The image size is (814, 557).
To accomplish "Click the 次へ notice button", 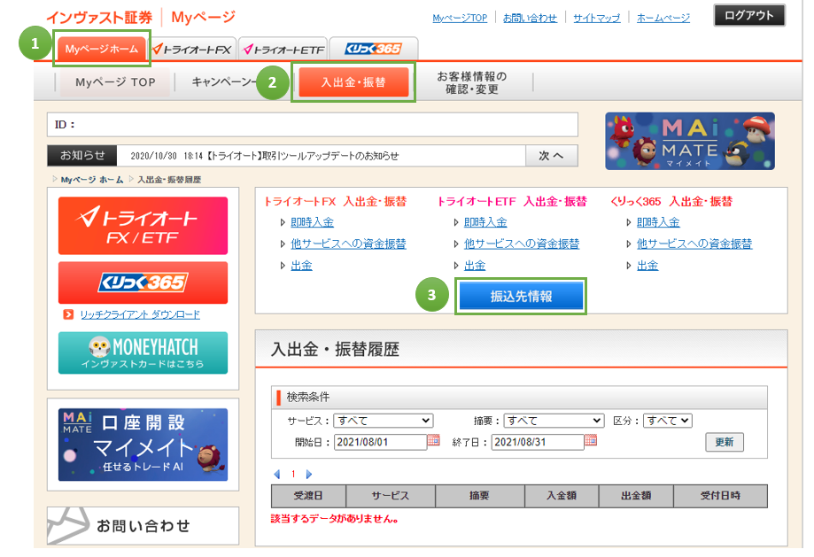I will (551, 155).
